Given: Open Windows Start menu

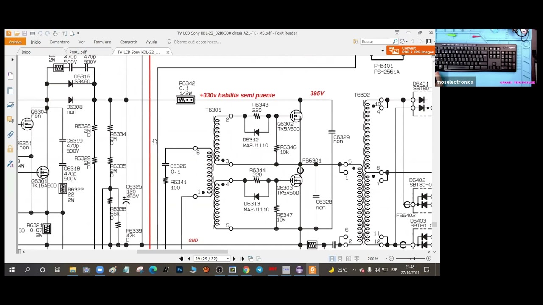Looking at the screenshot, I should 12,270.
